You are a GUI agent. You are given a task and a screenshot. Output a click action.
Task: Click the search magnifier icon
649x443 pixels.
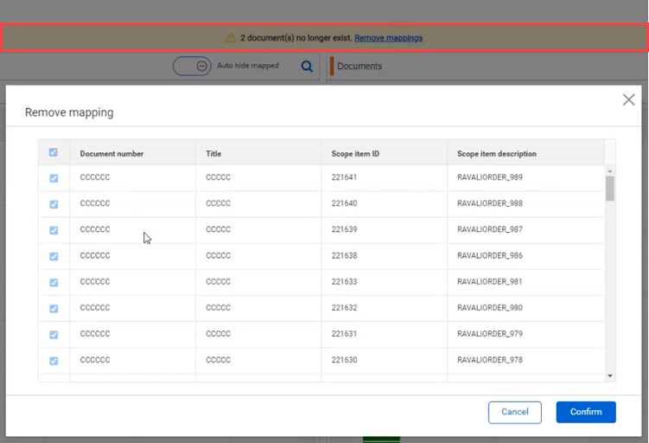(307, 67)
